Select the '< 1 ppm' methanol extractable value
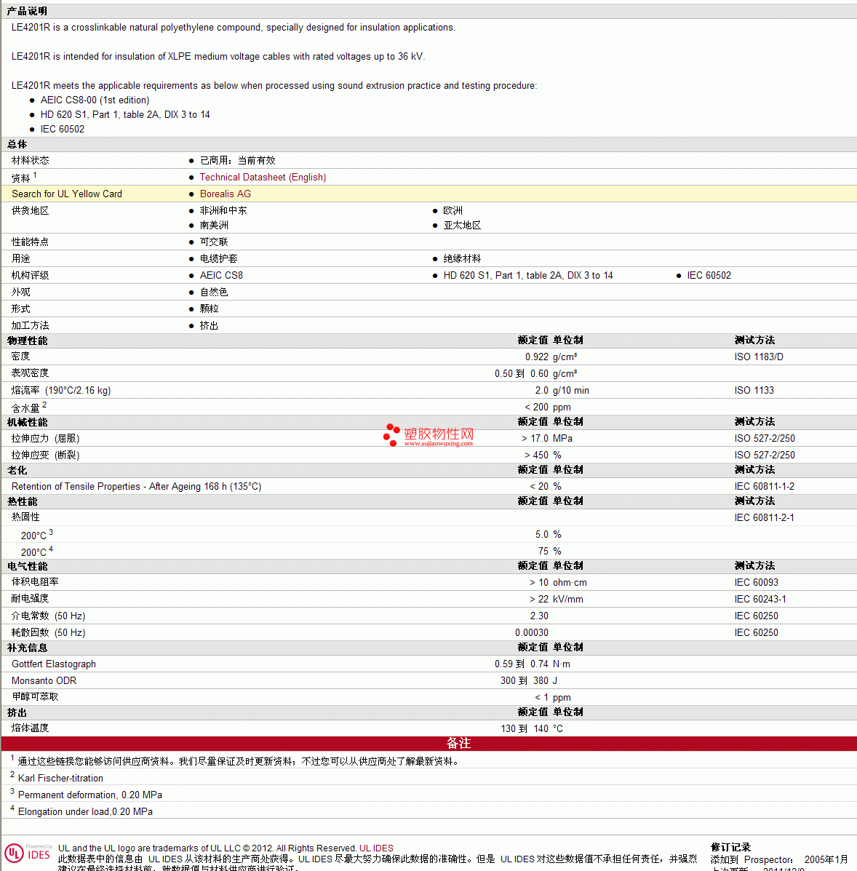Screen dimensions: 857x871 click(x=553, y=697)
